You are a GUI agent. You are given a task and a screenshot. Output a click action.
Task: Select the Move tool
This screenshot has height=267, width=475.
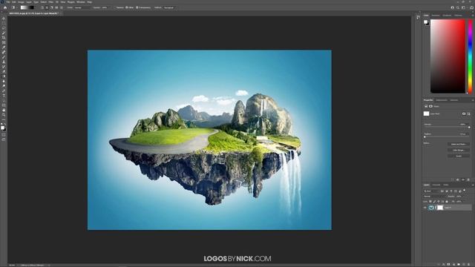pyautogui.click(x=4, y=18)
